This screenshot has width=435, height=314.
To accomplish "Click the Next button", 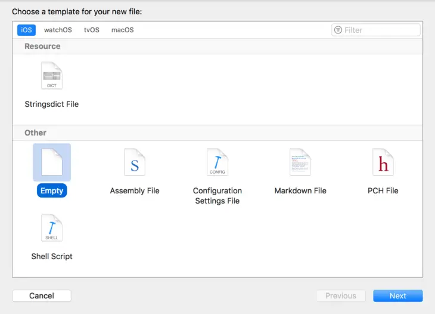I will pyautogui.click(x=397, y=295).
